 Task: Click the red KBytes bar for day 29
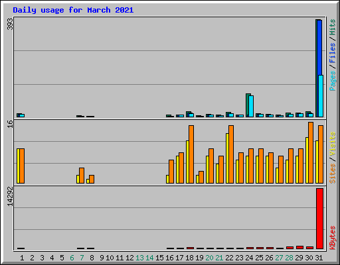click(x=299, y=247)
